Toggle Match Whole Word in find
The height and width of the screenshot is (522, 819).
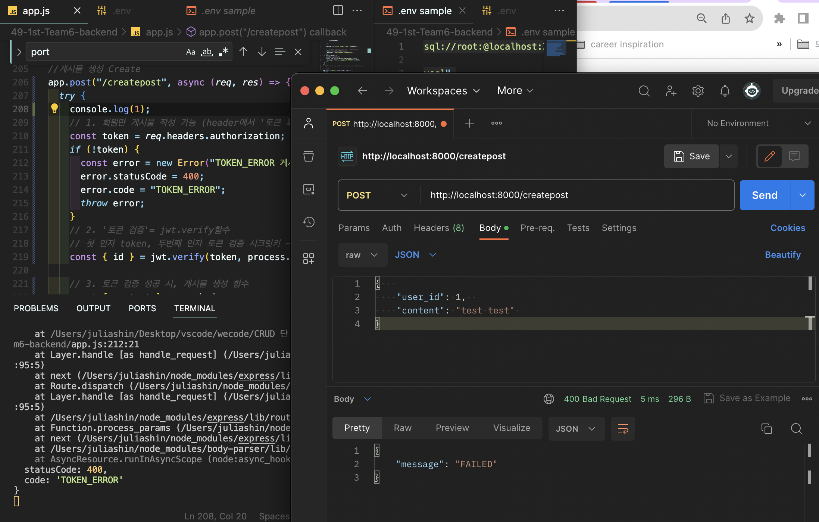coord(207,52)
